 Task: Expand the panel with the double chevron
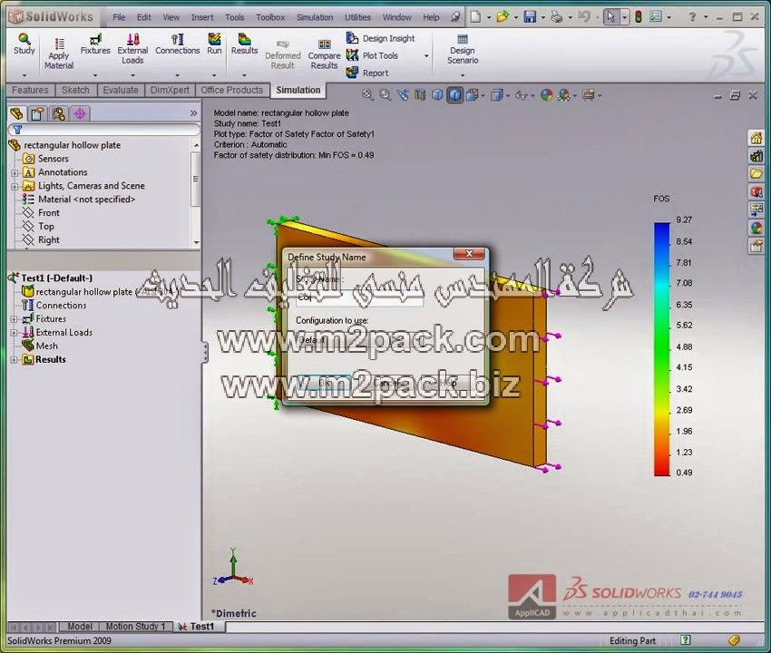pyautogui.click(x=194, y=113)
